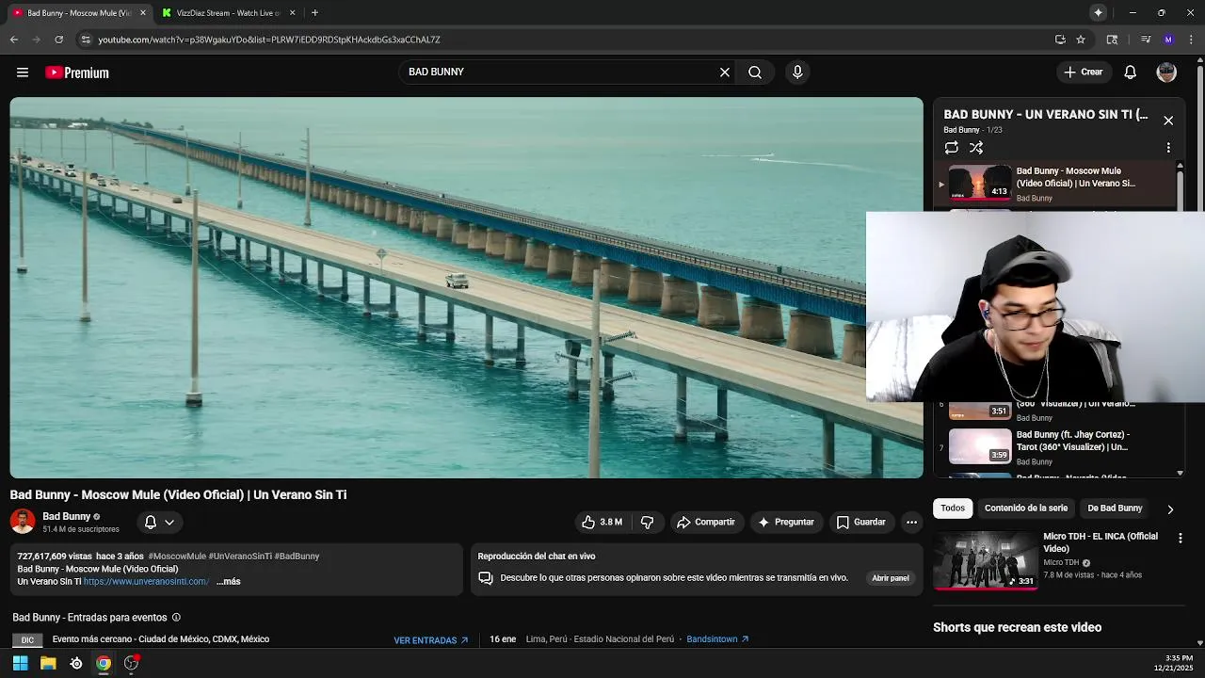Open the Chrome profile M avatar
The width and height of the screenshot is (1205, 678).
point(1168,40)
